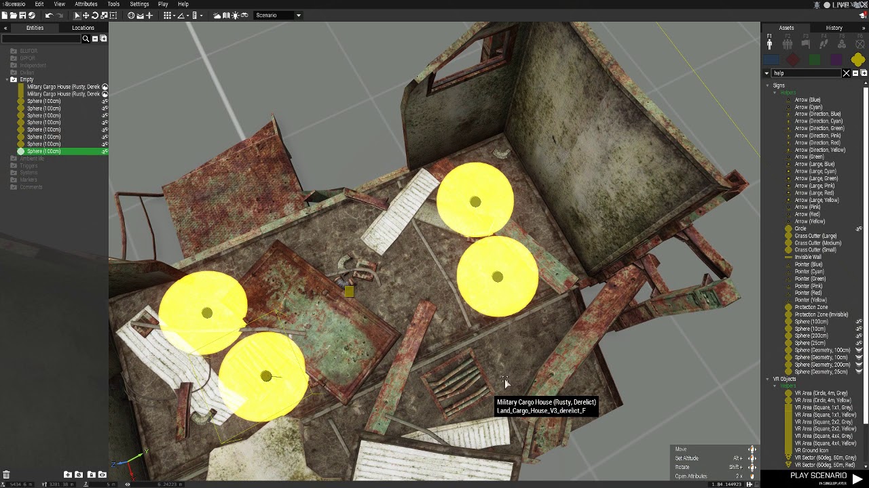Select the Scaling widget tool
Screen dimensions: 869x488
104,15
